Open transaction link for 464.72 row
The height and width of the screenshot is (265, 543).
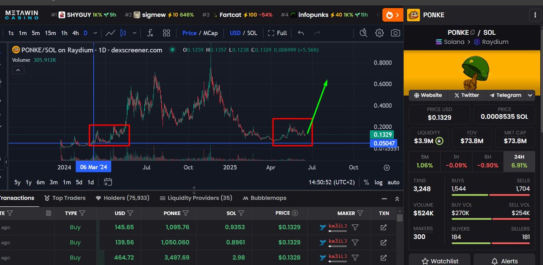383,257
